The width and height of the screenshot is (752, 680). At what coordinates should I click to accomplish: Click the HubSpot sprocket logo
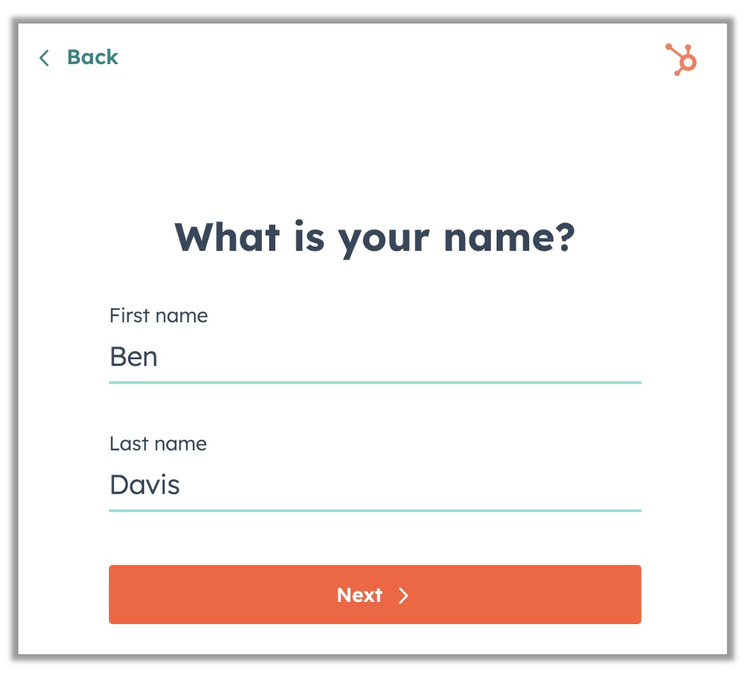681,60
